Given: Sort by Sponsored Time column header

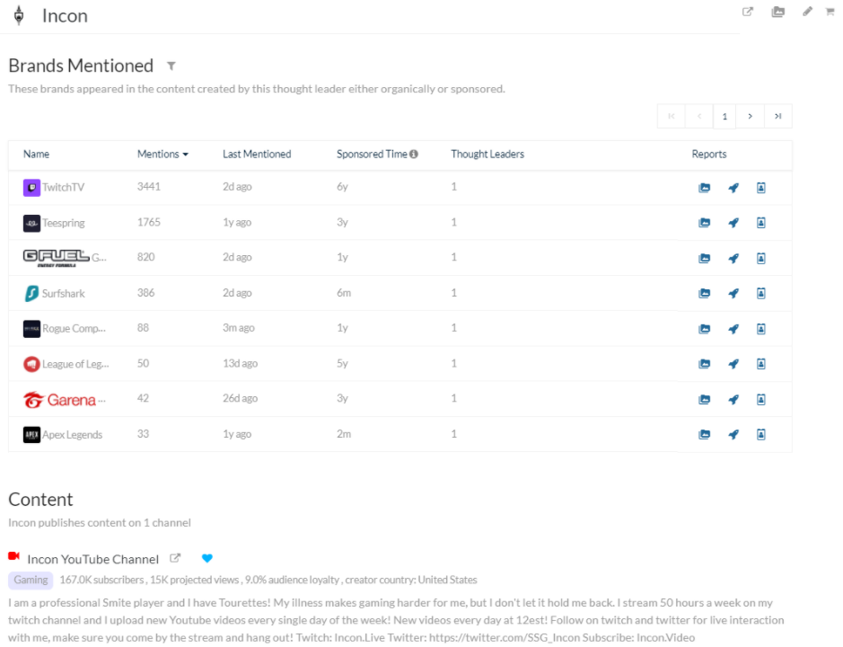Looking at the screenshot, I should tap(372, 154).
